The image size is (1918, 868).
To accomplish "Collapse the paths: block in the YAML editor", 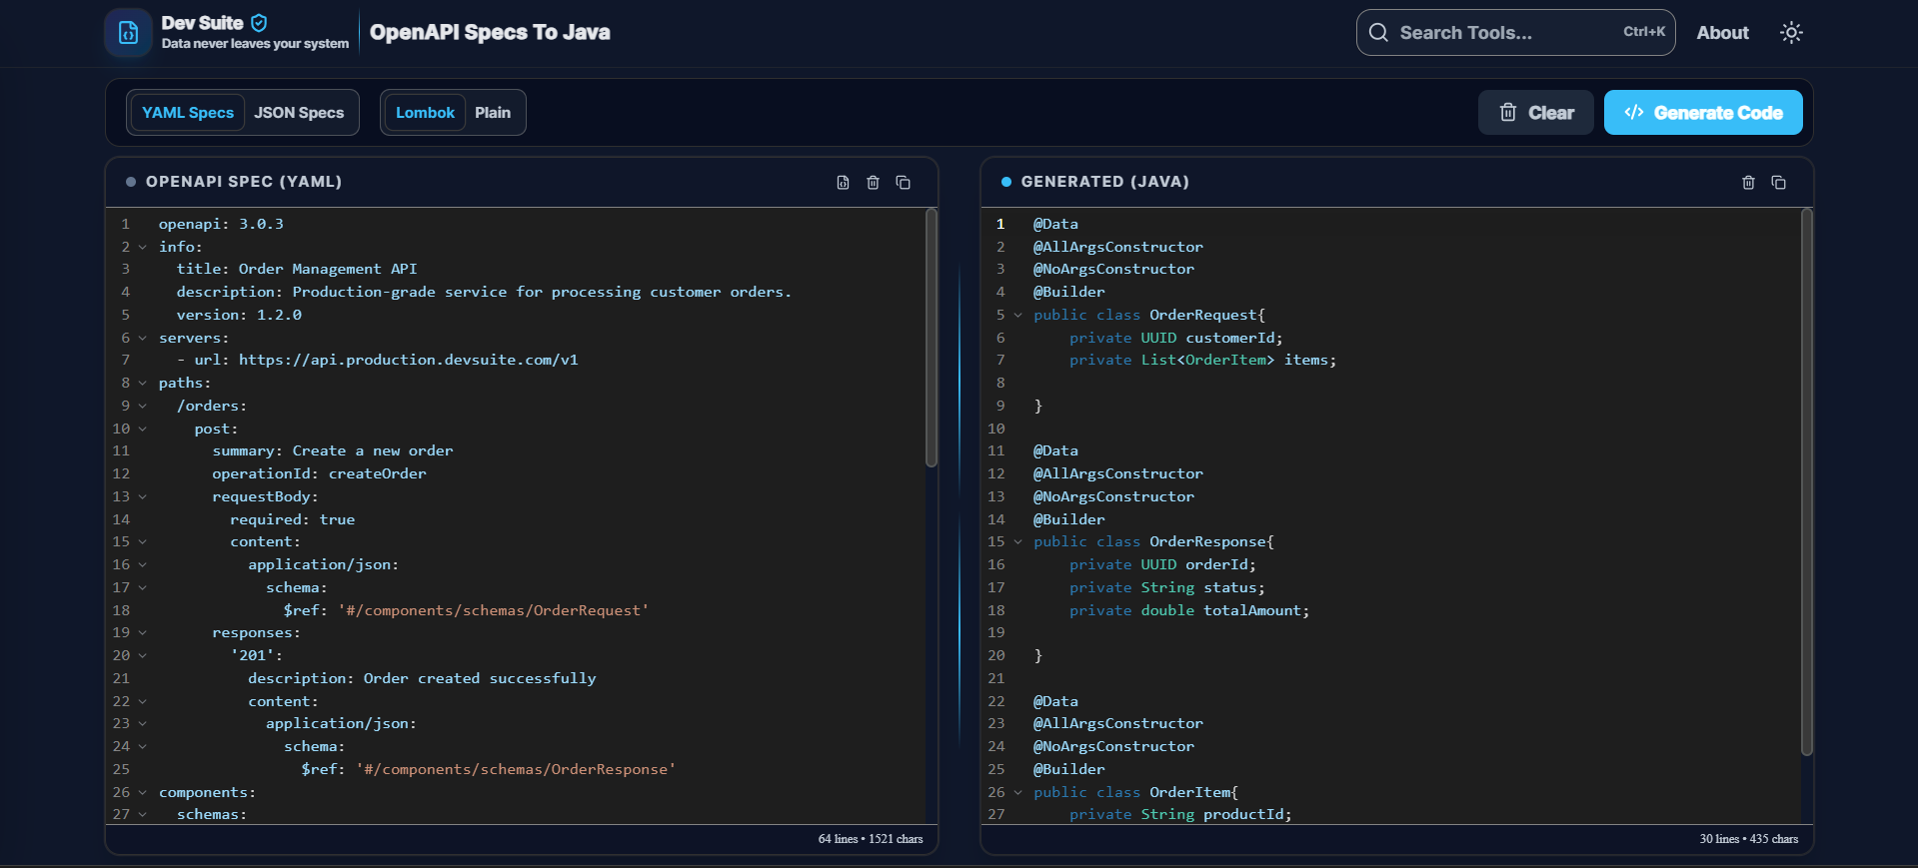I will pyautogui.click(x=143, y=384).
